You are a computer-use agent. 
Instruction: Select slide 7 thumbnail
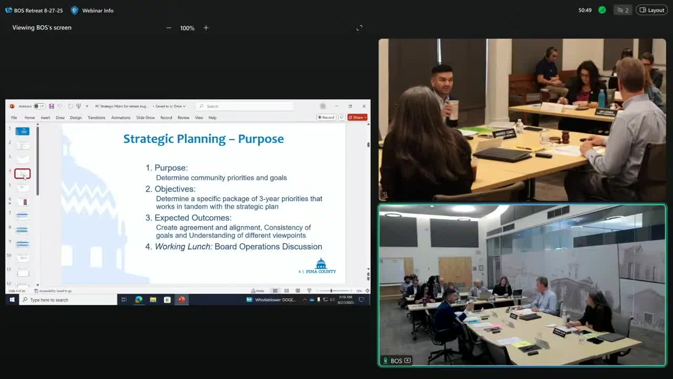pos(23,215)
